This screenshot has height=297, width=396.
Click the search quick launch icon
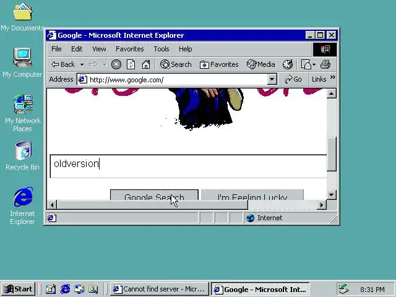[x=93, y=289]
